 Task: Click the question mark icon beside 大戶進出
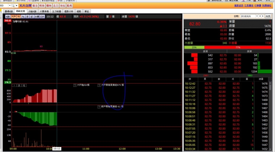[x=75, y=85]
